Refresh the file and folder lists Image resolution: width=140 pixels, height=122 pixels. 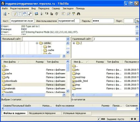click(36, 14)
